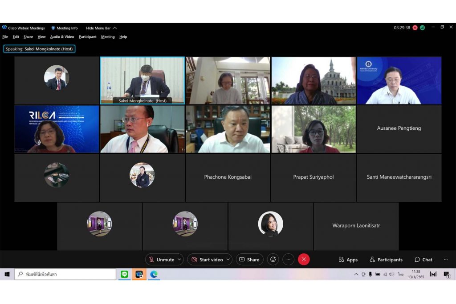Open audio options arrow beside Unmute

coord(179,260)
